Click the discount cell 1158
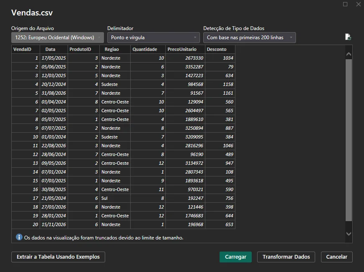The width and height of the screenshot is (364, 272). [x=220, y=84]
